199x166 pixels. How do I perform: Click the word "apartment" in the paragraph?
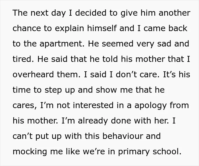61,44
